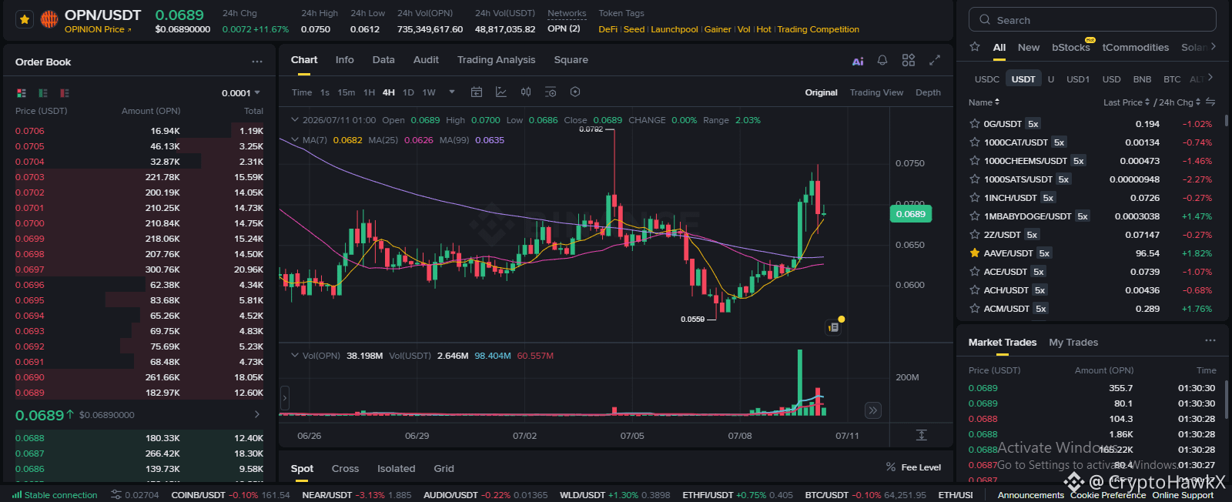This screenshot has height=502, width=1232.
Task: Select the tCommodities markets tab
Action: coord(1135,47)
